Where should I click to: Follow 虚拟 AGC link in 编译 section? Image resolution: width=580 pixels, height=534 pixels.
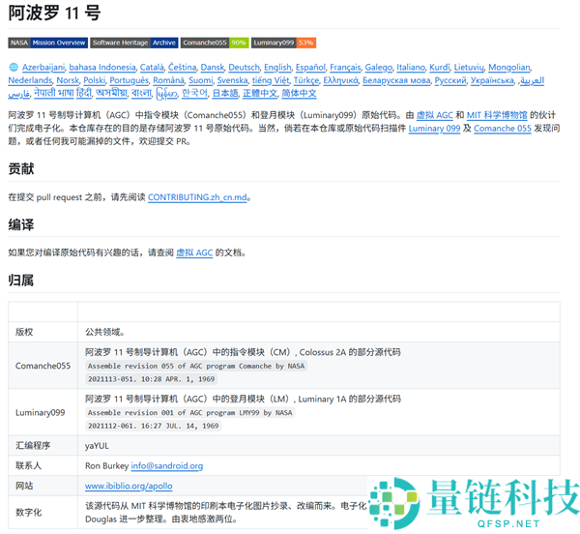(x=194, y=252)
